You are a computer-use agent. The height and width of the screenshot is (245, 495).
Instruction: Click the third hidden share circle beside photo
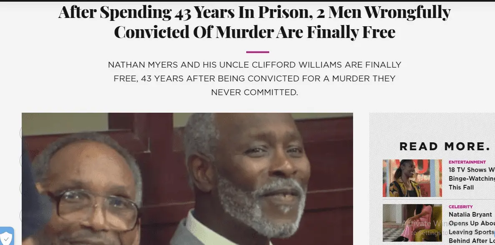click(21, 188)
